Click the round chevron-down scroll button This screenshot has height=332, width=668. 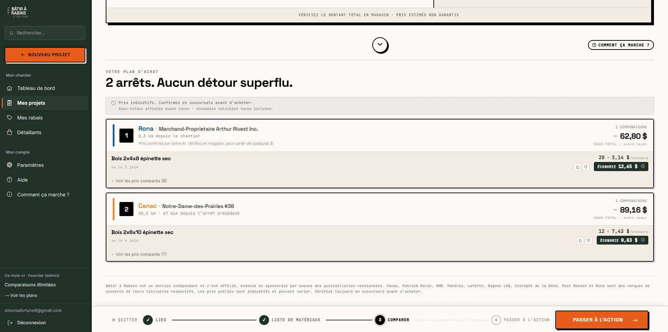tap(380, 45)
